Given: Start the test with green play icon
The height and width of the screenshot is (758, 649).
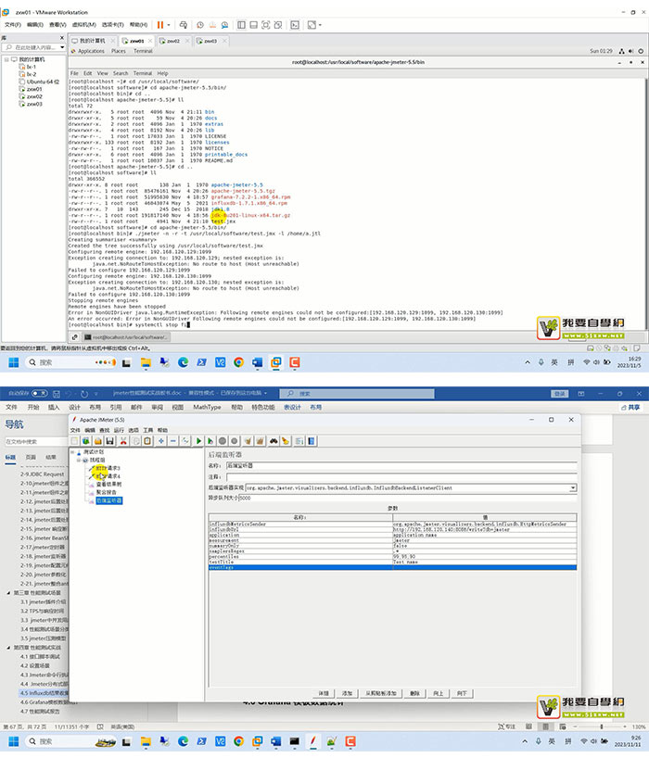Looking at the screenshot, I should click(198, 441).
